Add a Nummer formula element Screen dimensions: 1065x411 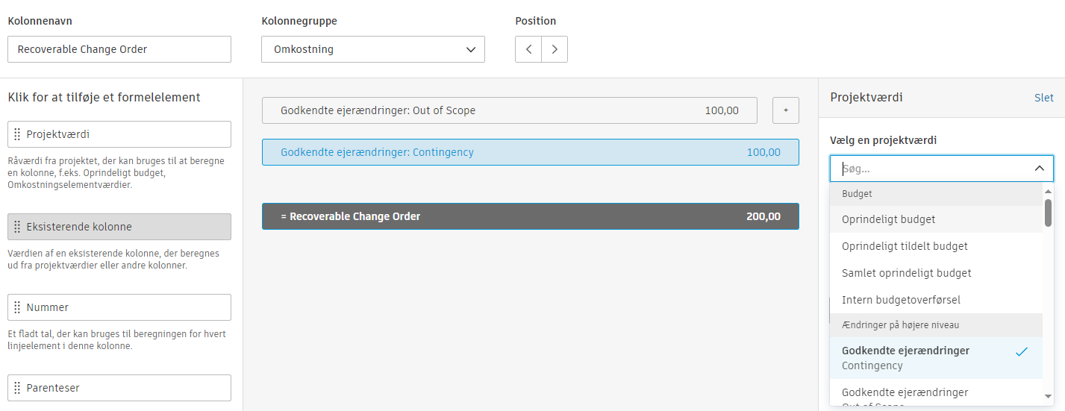[119, 307]
